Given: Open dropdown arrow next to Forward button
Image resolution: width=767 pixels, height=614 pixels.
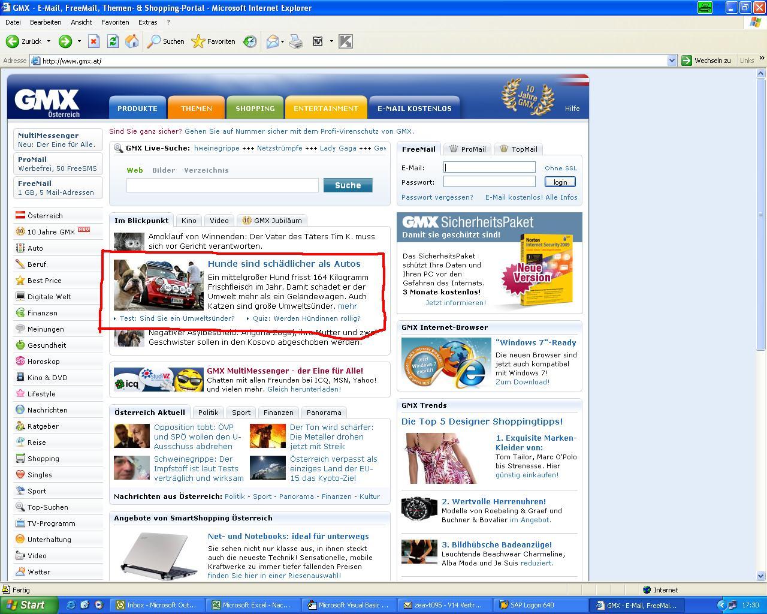Looking at the screenshot, I should click(x=79, y=41).
